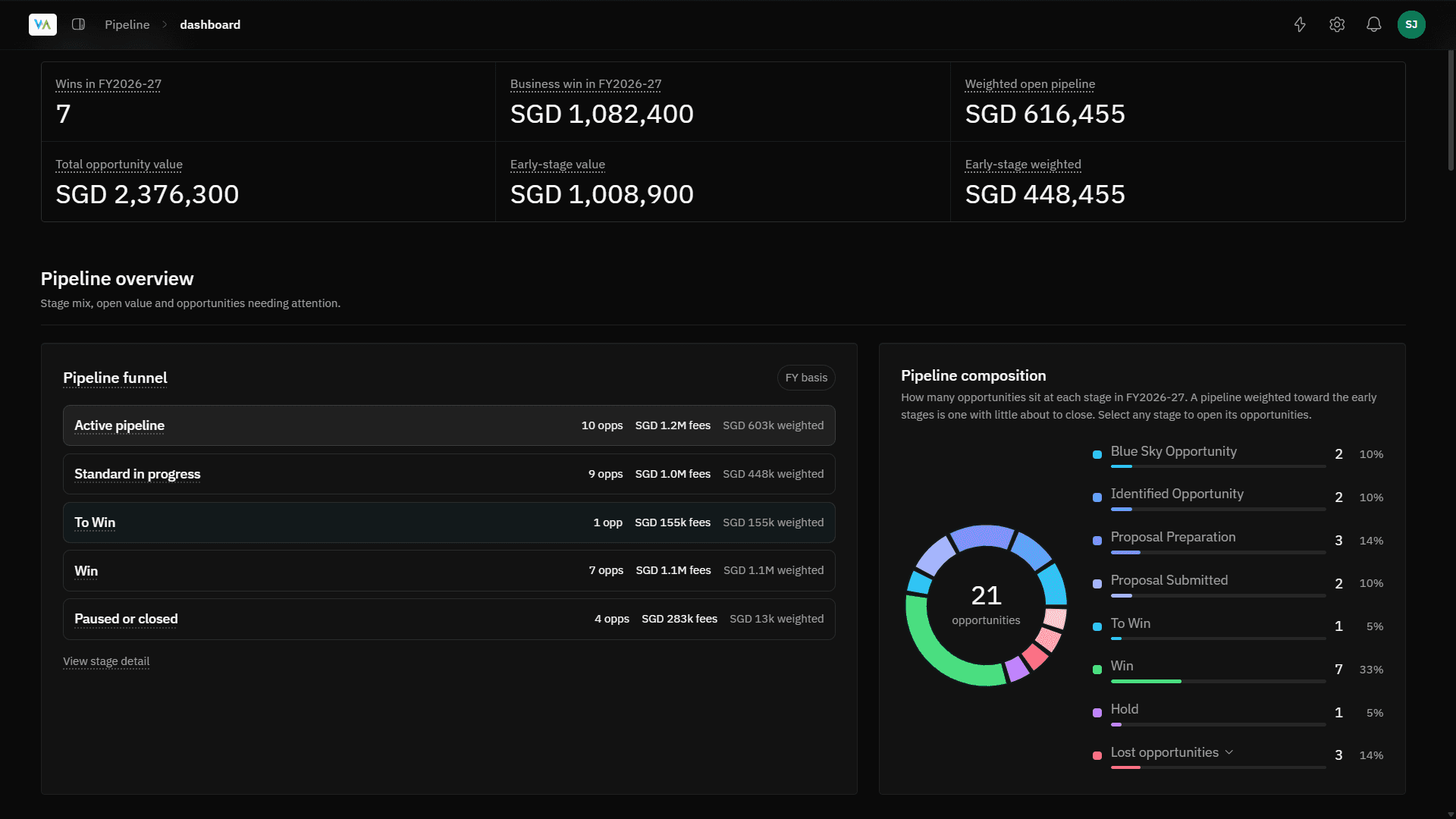This screenshot has width=1456, height=819.
Task: Click the SGD 1,008,900 value
Action: pyautogui.click(x=602, y=194)
